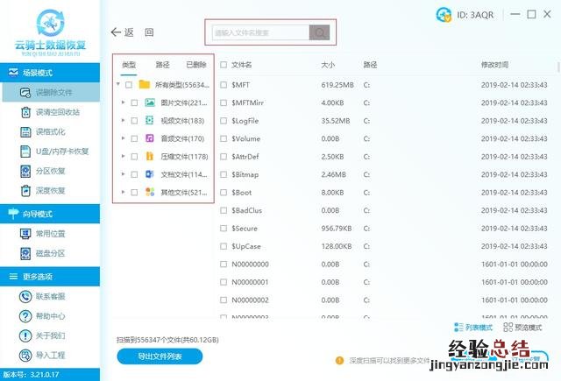
Task: Choose the 误格式化 floppy disk icon
Action: pyautogui.click(x=25, y=132)
